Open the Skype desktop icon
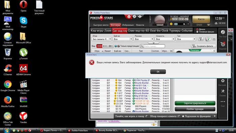236x133 pixels. click(23, 22)
